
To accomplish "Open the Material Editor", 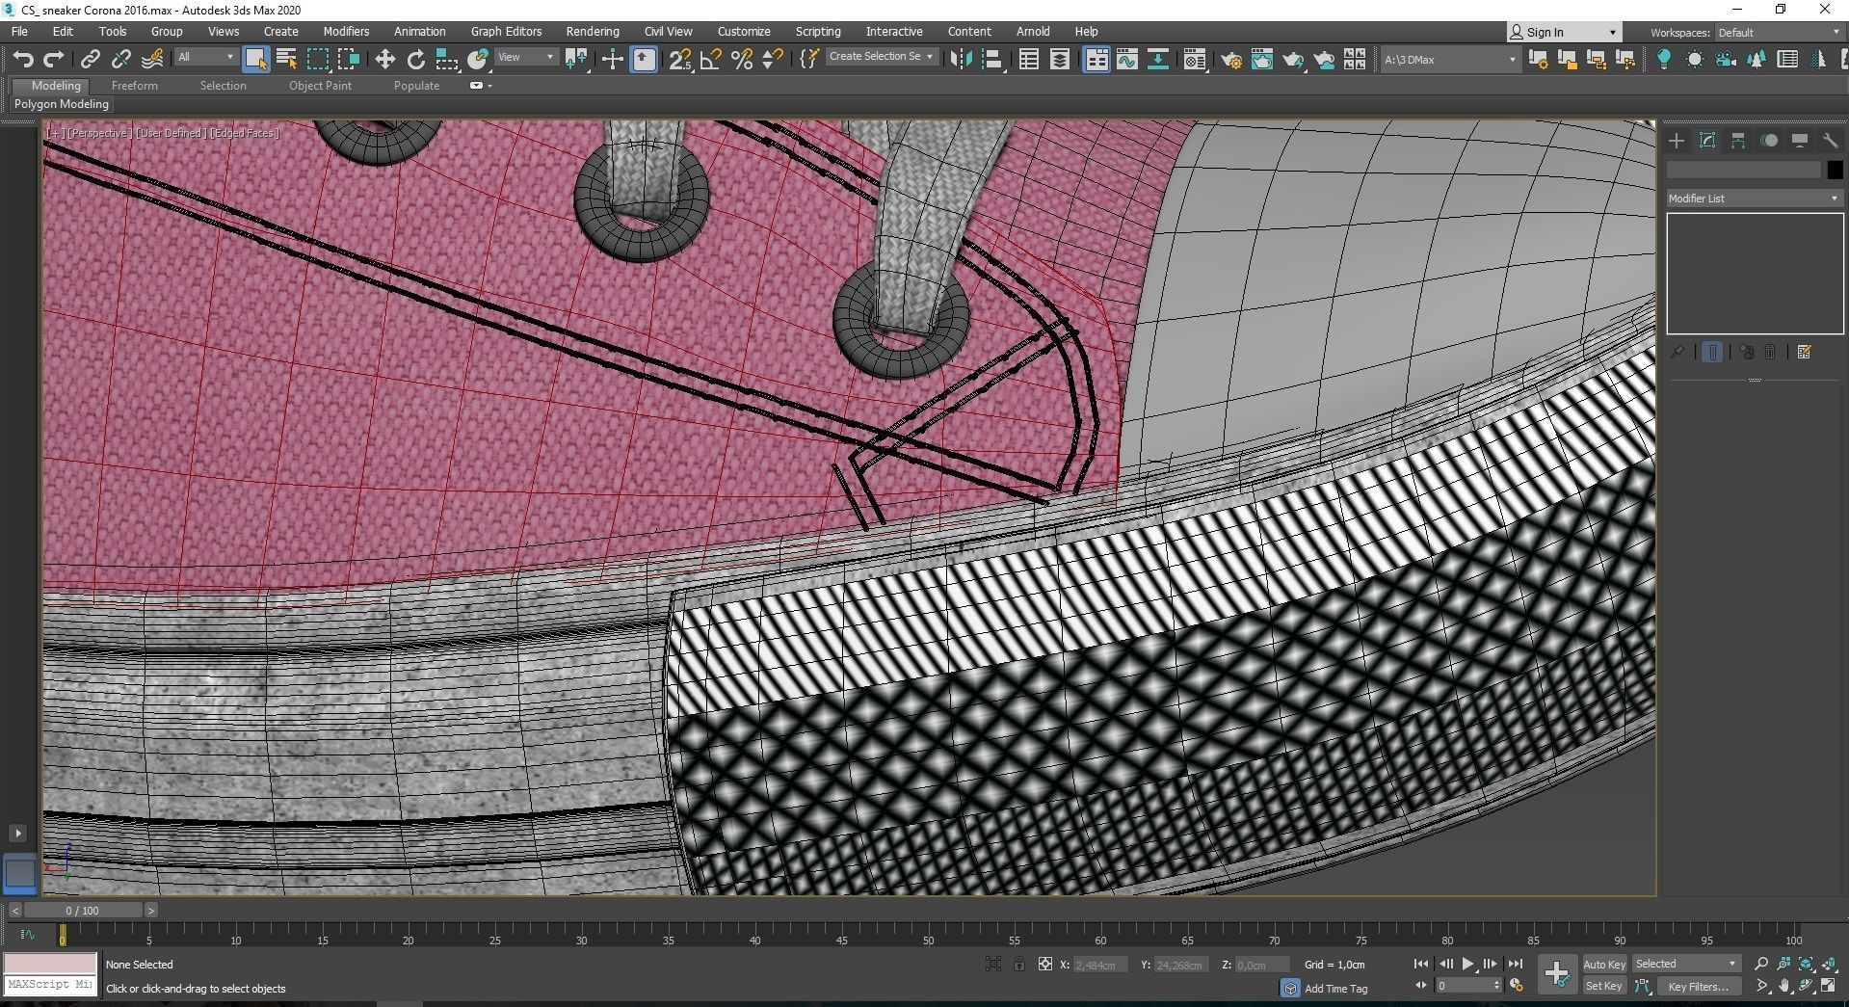I will tap(1195, 60).
